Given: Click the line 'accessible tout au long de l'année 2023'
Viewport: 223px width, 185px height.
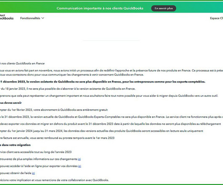Looking at the screenshot, I should [x=36, y=152].
